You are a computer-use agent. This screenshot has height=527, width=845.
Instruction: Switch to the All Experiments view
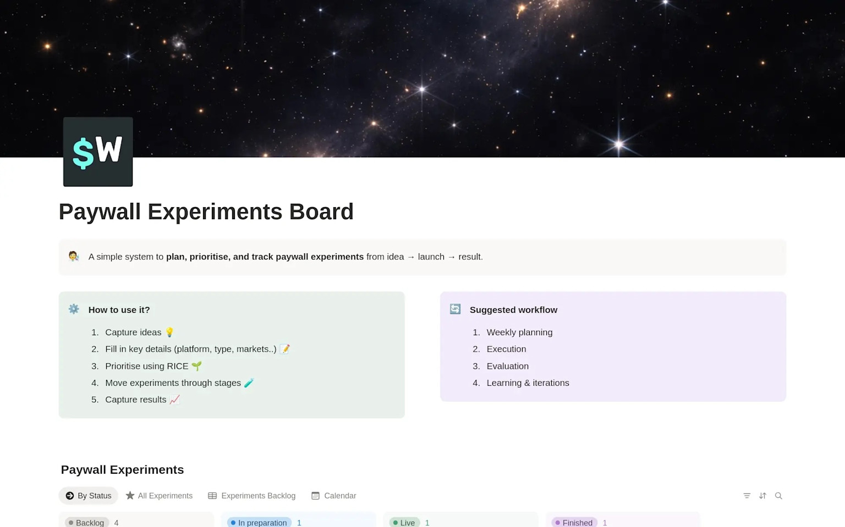(x=165, y=495)
